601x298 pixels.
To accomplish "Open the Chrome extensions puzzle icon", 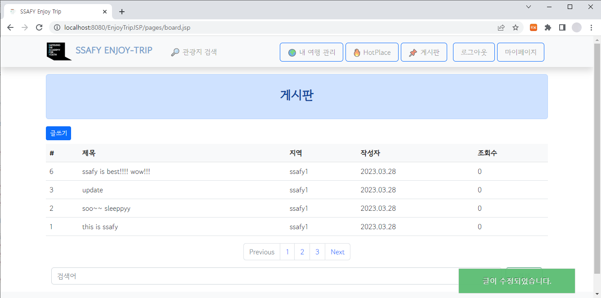I will click(x=547, y=27).
